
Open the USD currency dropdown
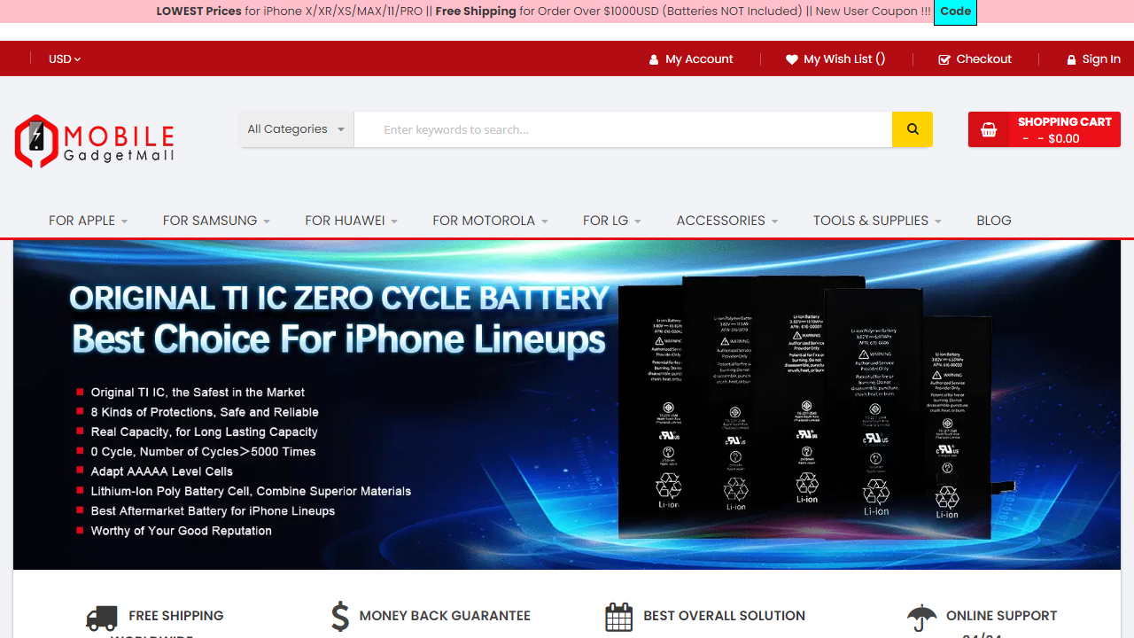(65, 59)
